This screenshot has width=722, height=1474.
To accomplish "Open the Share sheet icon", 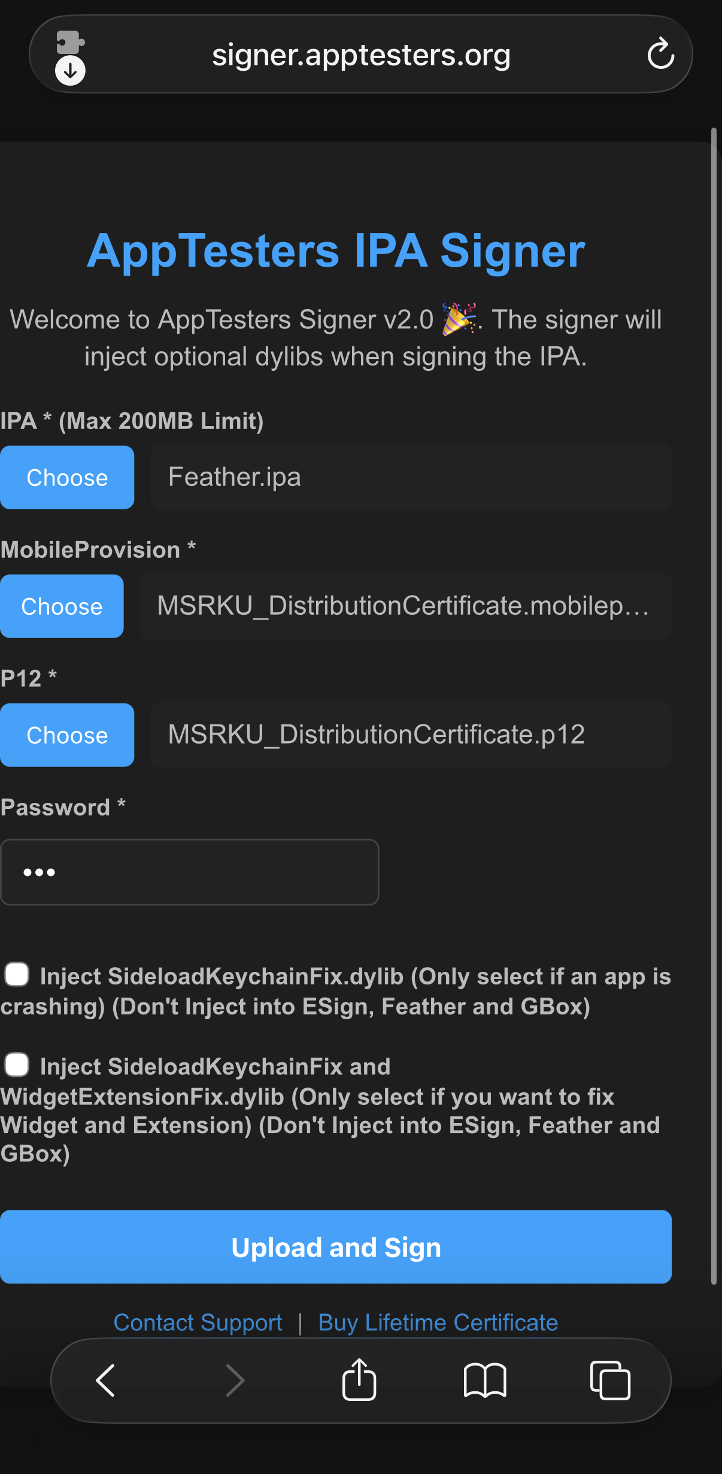I will (359, 1379).
